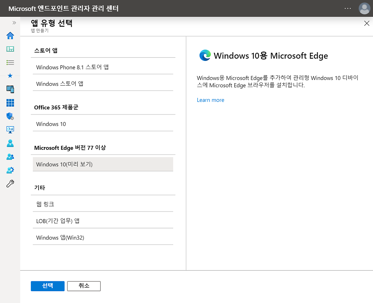373x303 pixels.
Task: Click Microsoft Edge 버전 77 이상 heading
Action: click(x=70, y=148)
